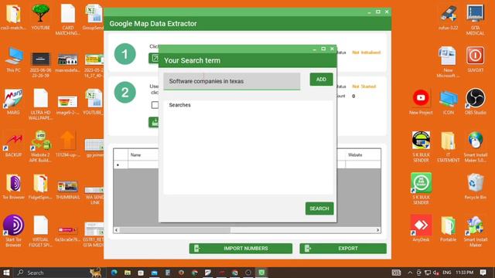
Task: Open Microsoft Edge from taskbar
Action: (114, 273)
